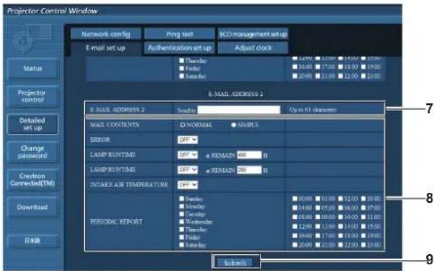The image size is (434, 271).
Task: Open the ECO management set up tab
Action: [x=253, y=34]
